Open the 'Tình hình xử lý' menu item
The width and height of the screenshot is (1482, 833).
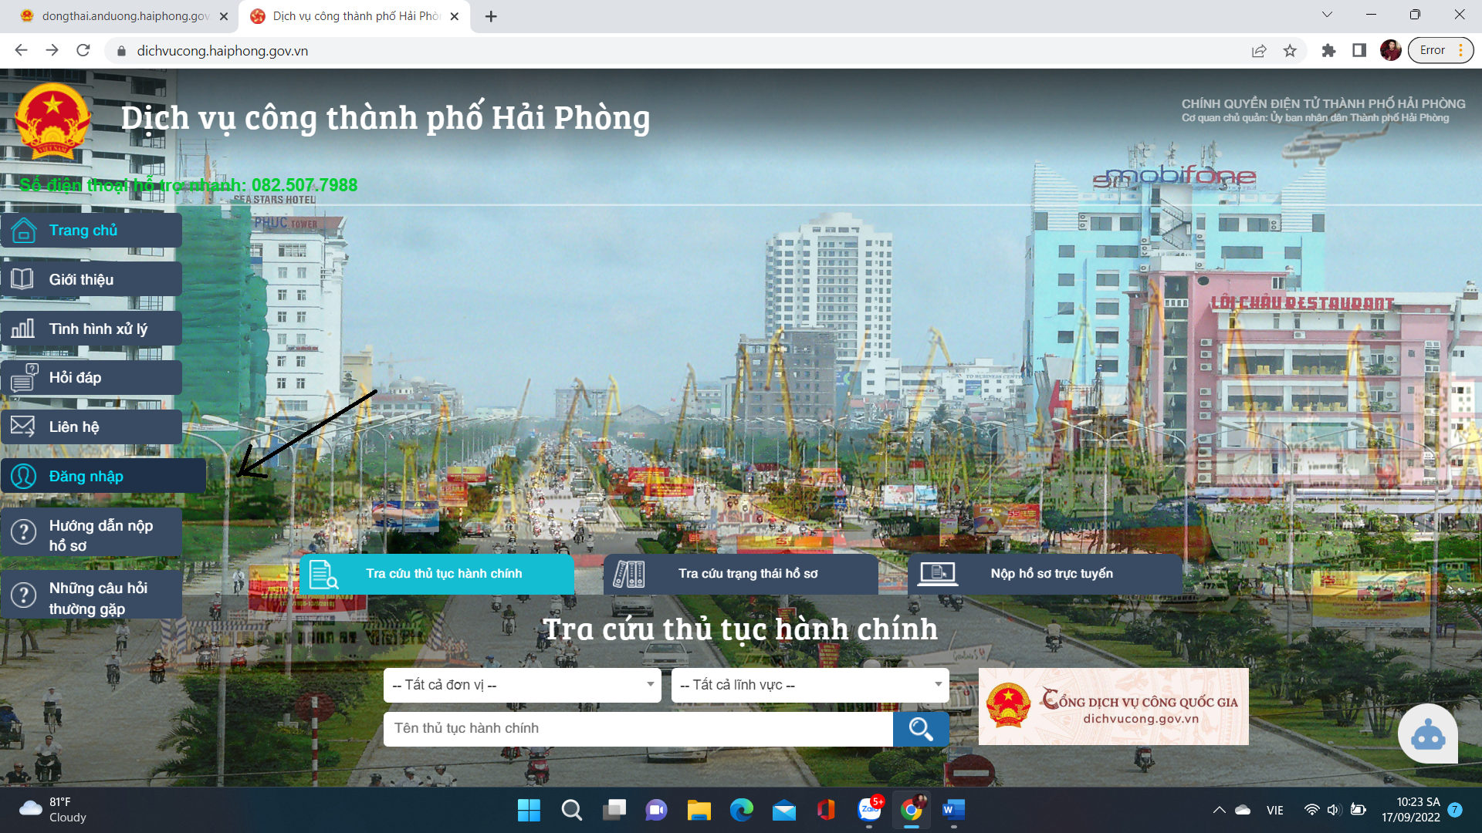click(x=98, y=329)
